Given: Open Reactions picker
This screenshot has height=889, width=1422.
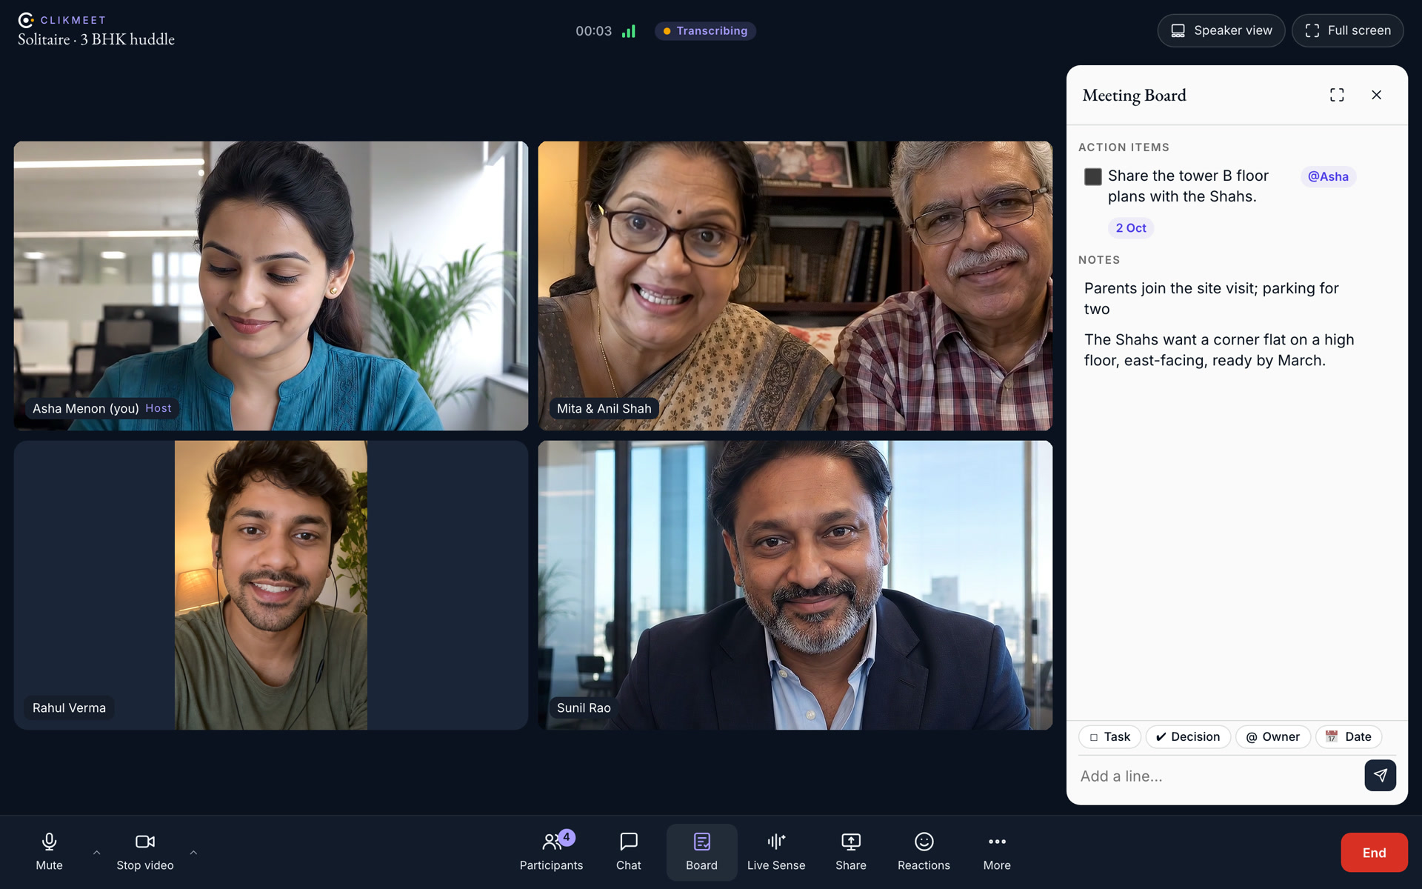Looking at the screenshot, I should point(924,852).
